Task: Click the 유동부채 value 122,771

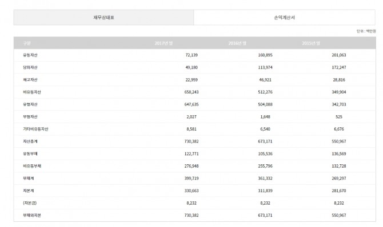Action: (x=191, y=154)
